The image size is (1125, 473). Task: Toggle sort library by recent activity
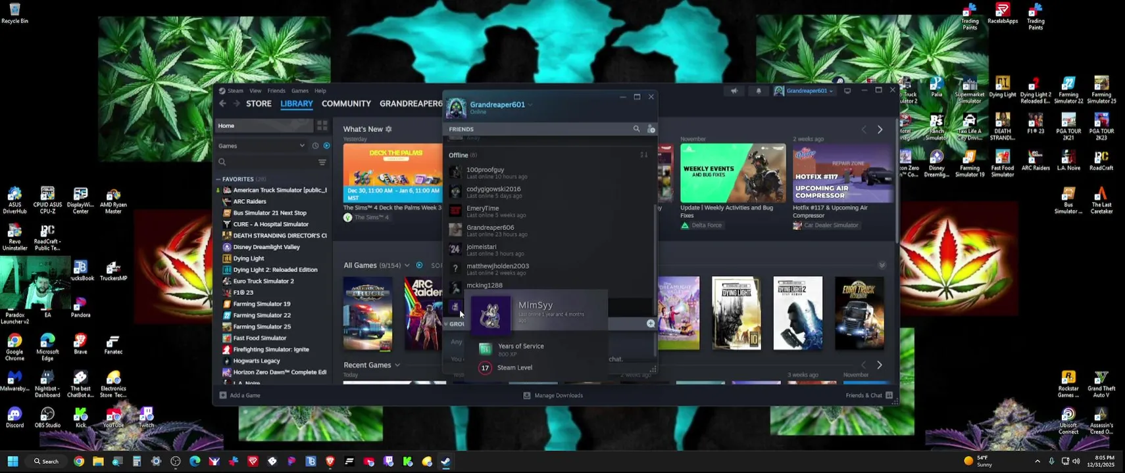(x=315, y=146)
